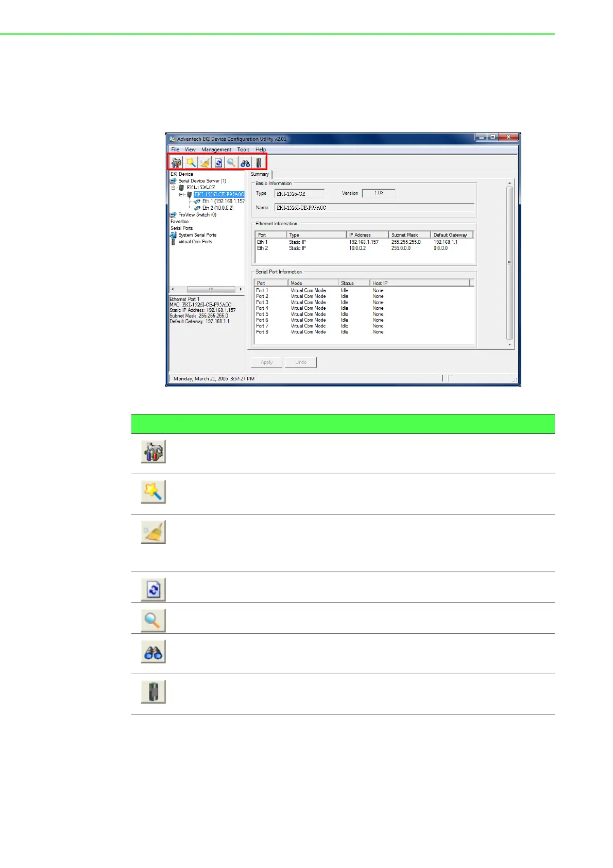Image resolution: width=613 pixels, height=868 pixels.
Task: Click the Default Gateway column header
Action: tap(452, 235)
